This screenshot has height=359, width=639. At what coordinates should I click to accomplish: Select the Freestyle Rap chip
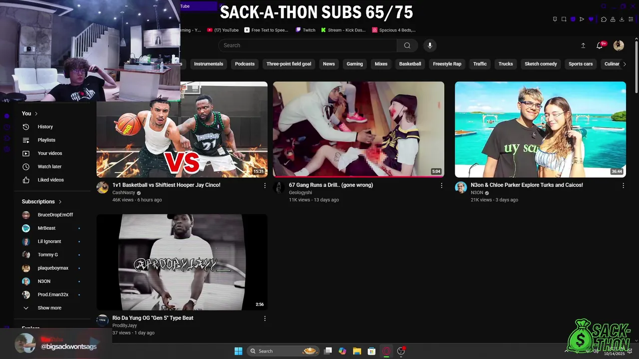click(x=447, y=64)
